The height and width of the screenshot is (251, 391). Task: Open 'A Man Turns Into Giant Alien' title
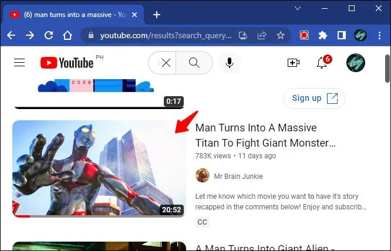click(x=265, y=247)
